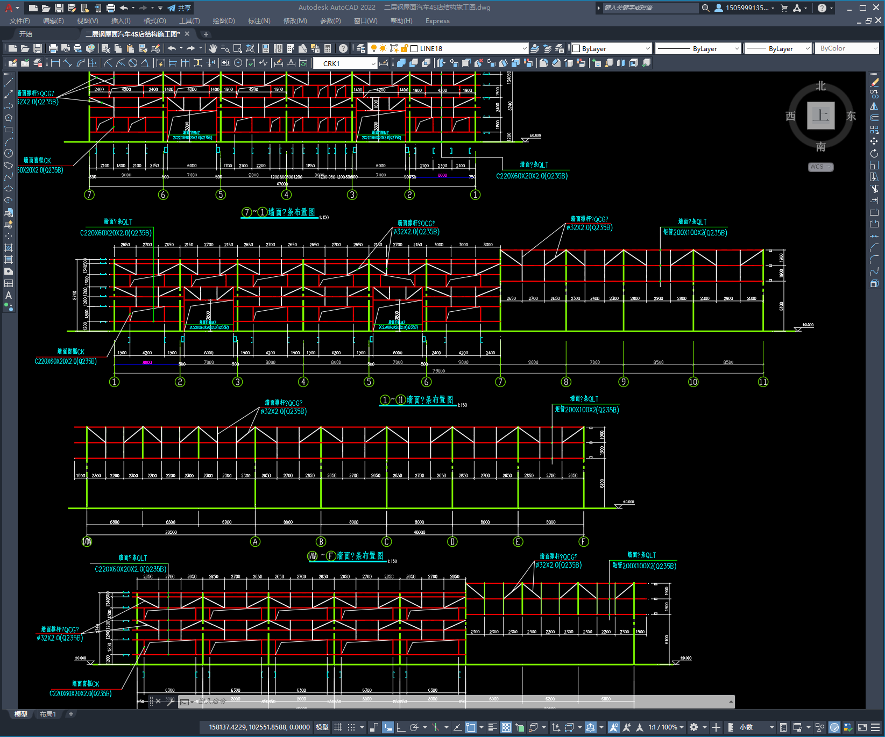Click the Send share paper-plane icon
885x737 pixels.
tap(172, 8)
